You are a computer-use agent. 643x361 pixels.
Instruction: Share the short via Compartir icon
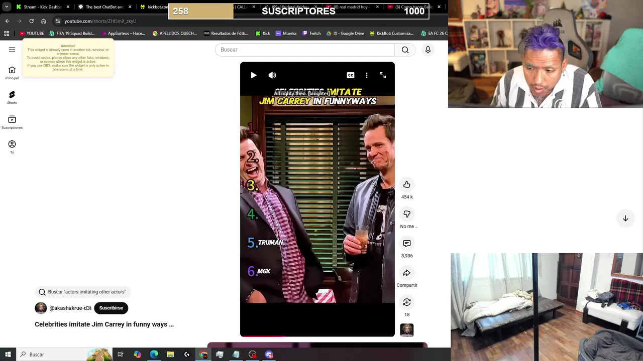tap(407, 273)
